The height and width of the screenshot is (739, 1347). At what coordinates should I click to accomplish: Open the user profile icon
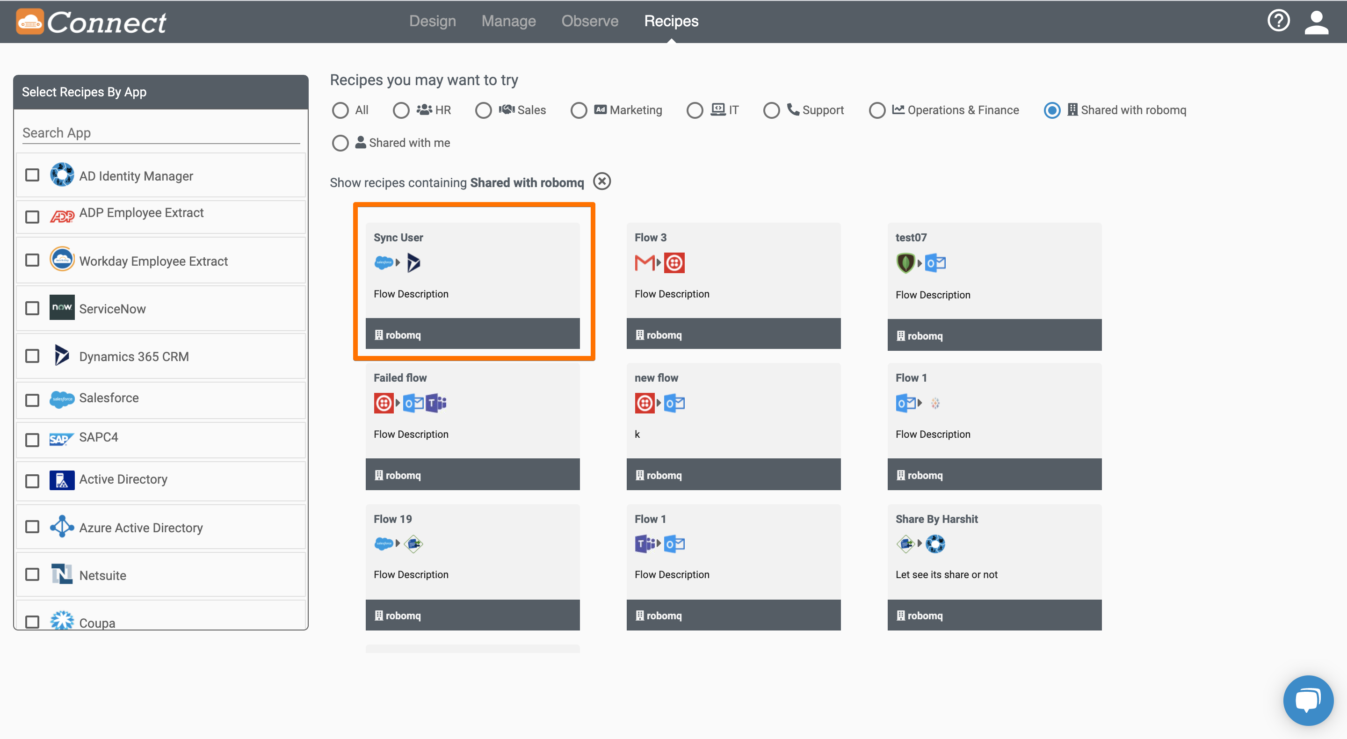1316,22
